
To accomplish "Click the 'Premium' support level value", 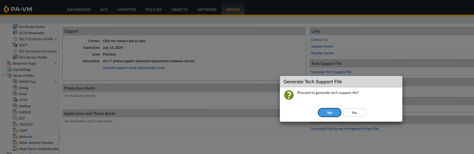I will click(109, 54).
